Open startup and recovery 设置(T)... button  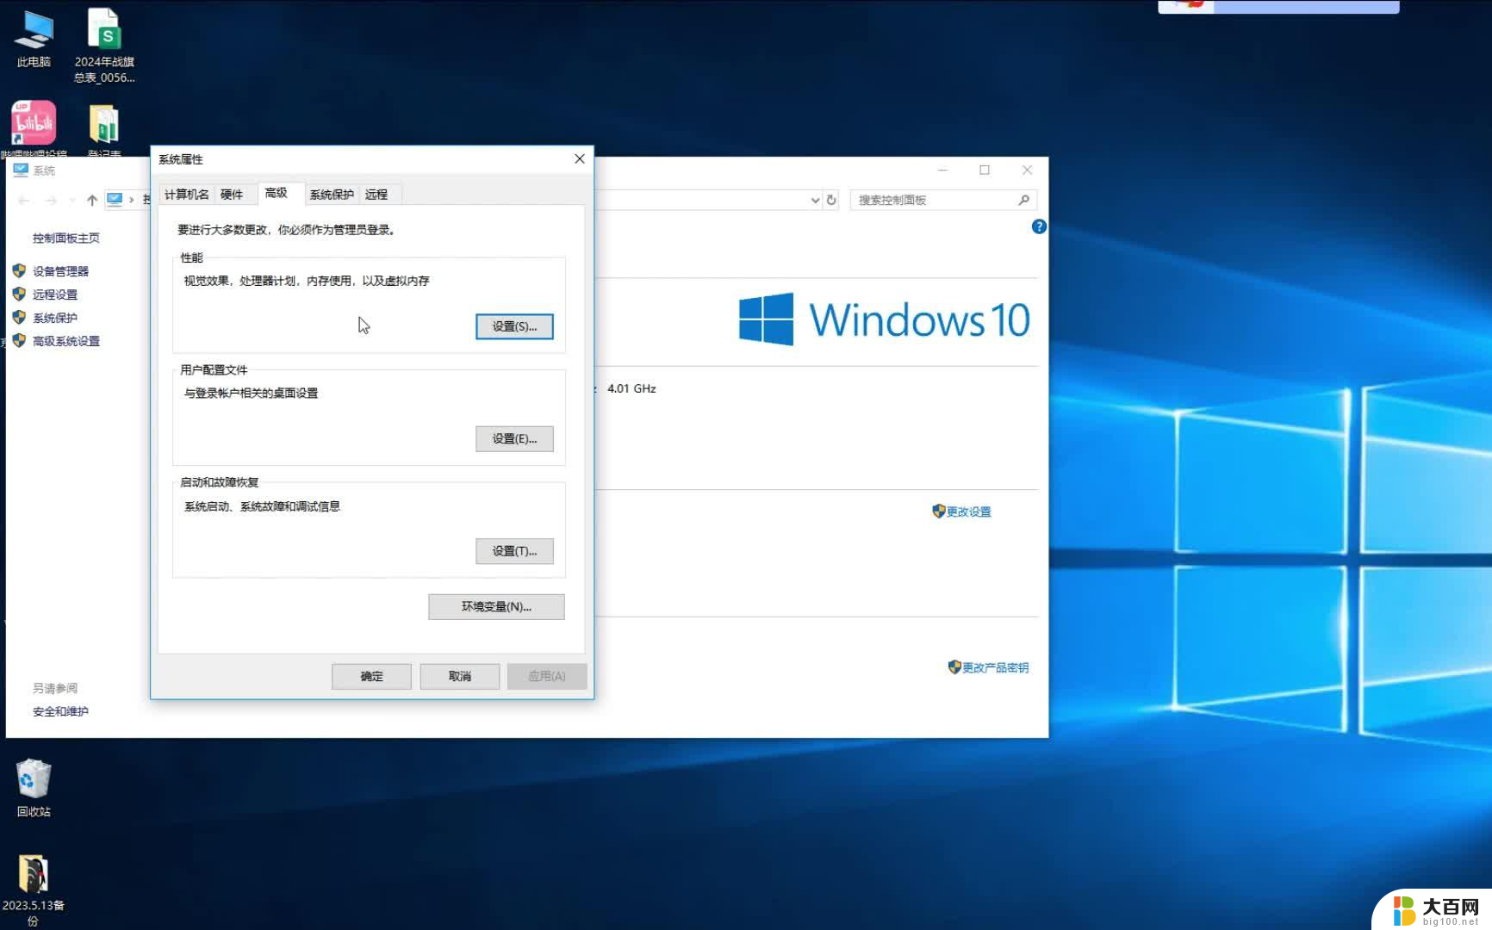tap(514, 551)
